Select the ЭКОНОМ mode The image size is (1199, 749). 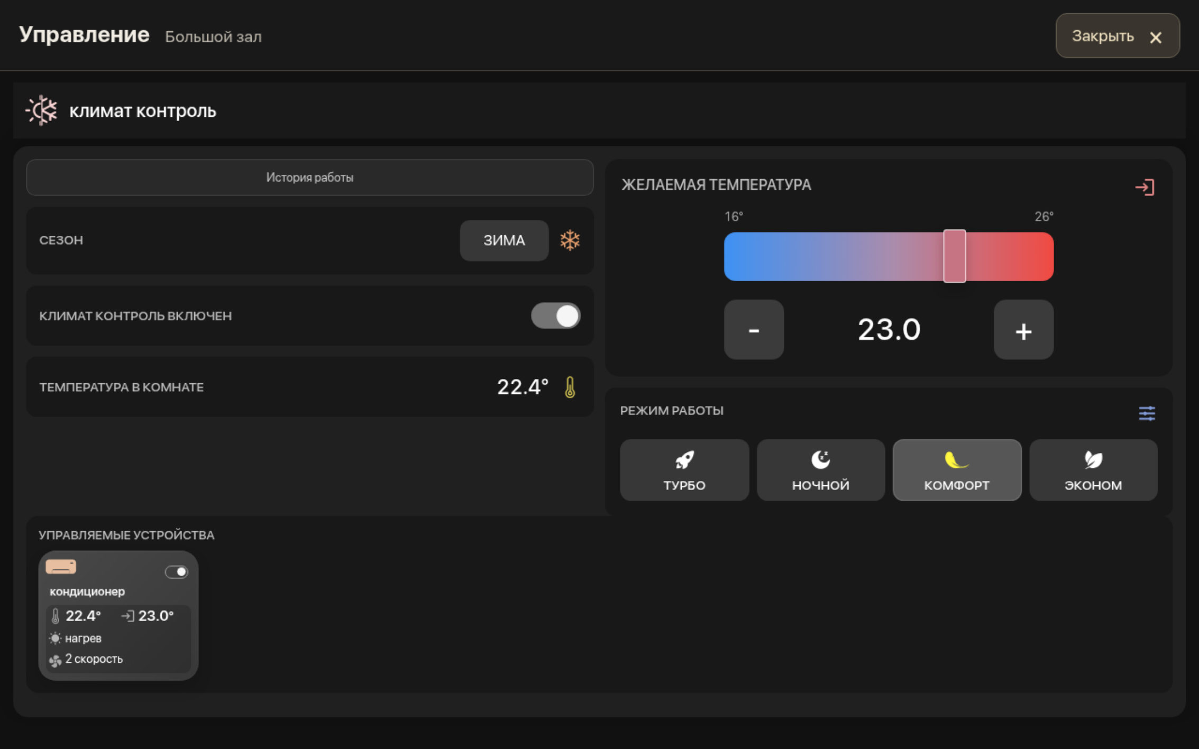1093,470
